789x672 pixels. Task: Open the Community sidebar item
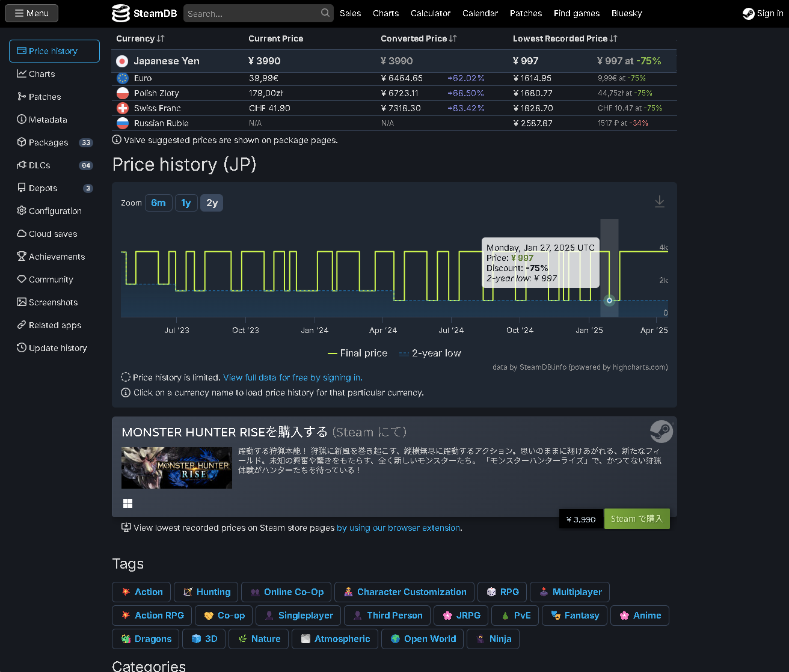coord(54,279)
